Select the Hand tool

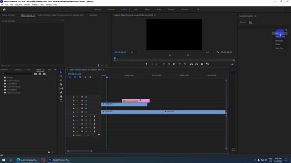coord(61,96)
